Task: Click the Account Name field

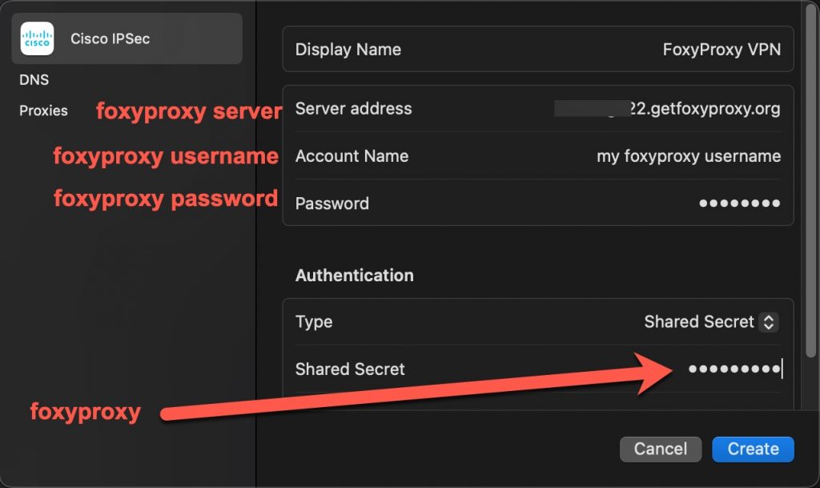Action: point(537,156)
